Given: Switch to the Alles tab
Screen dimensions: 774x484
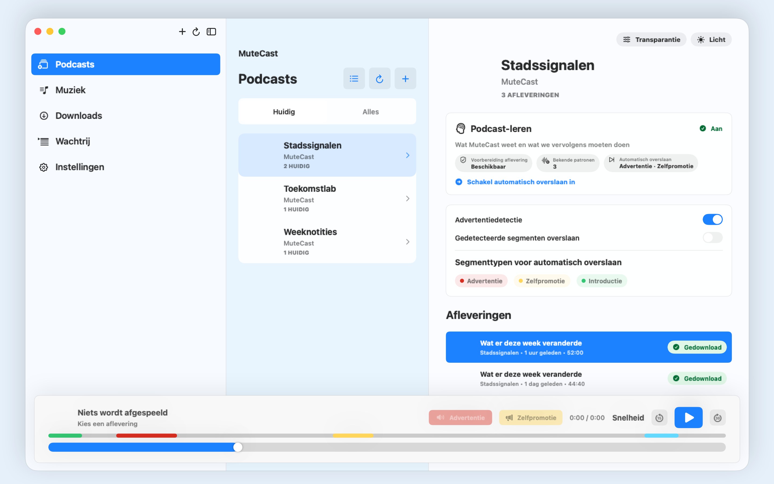Looking at the screenshot, I should [x=370, y=112].
